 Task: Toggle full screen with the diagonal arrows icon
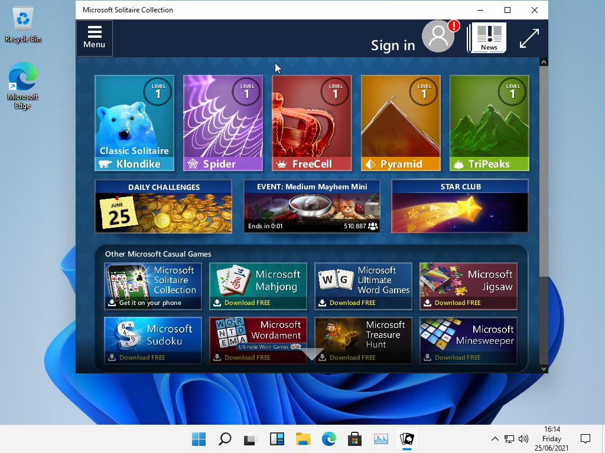click(529, 38)
